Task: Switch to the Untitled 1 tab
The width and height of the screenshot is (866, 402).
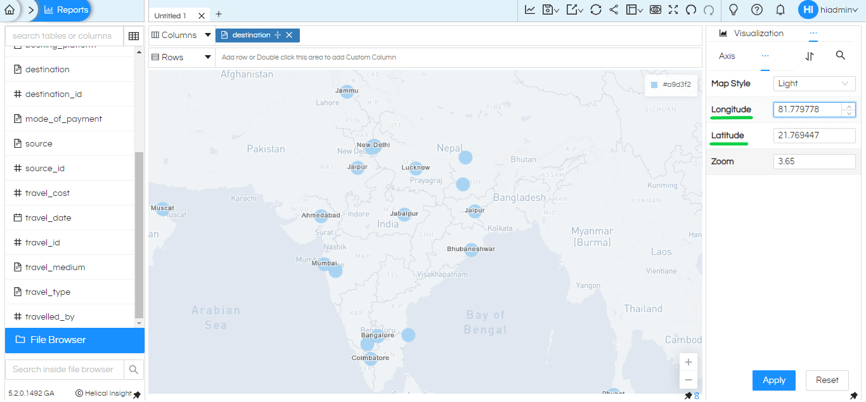Action: pyautogui.click(x=171, y=15)
